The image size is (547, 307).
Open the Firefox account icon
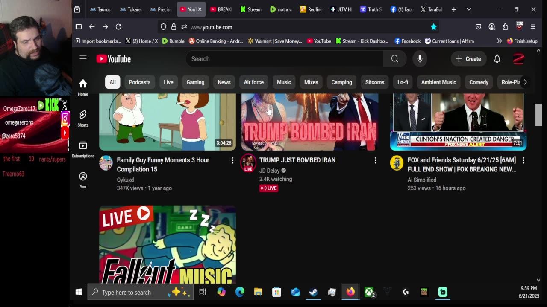[492, 27]
